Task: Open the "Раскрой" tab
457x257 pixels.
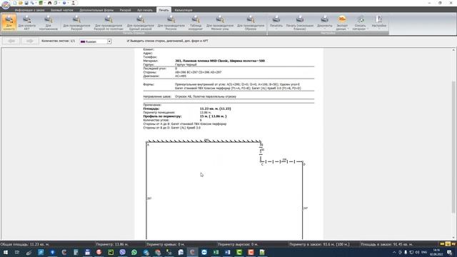Action: 125,10
